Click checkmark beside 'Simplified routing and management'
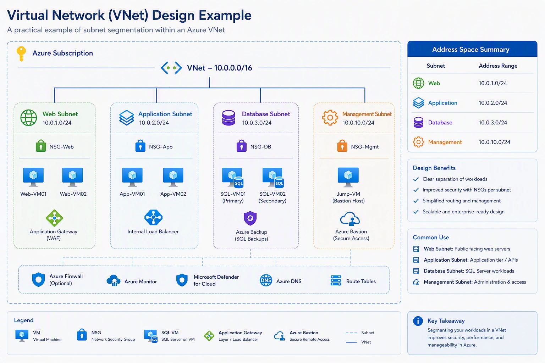Screen dimensions: 545x363 (x=416, y=201)
